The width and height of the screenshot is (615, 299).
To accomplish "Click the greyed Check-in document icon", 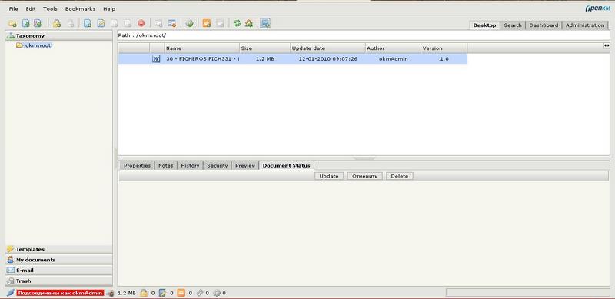I will pos(114,24).
